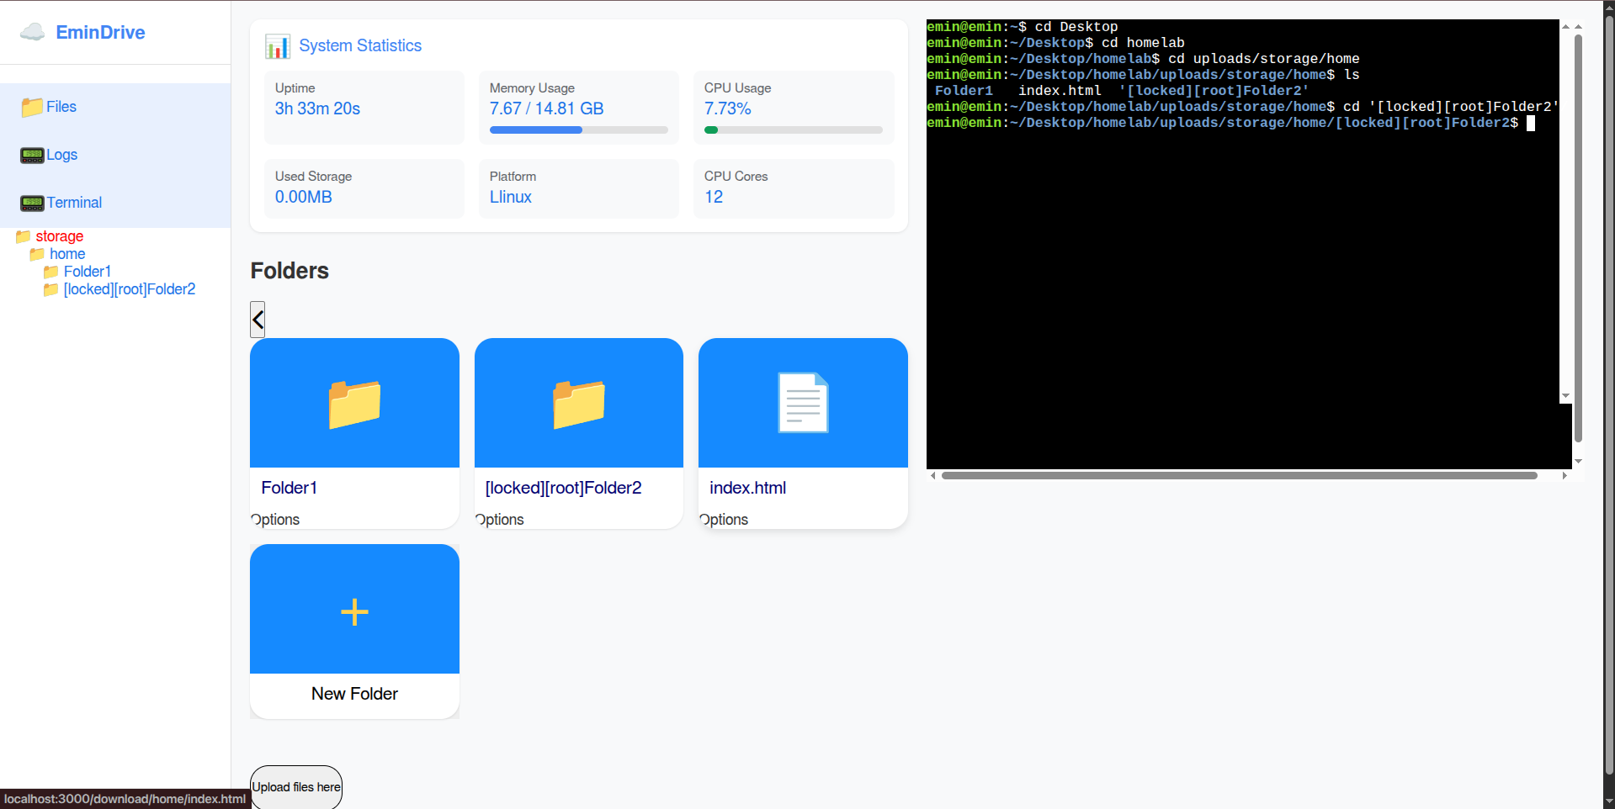The image size is (1615, 809).
Task: Click the Logs pager icon in sidebar
Action: (32, 155)
